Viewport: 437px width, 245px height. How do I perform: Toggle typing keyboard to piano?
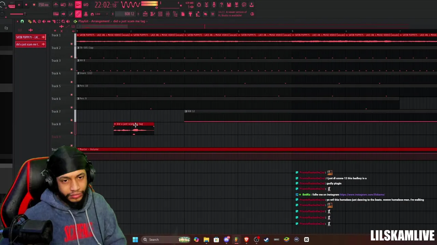coord(56,14)
